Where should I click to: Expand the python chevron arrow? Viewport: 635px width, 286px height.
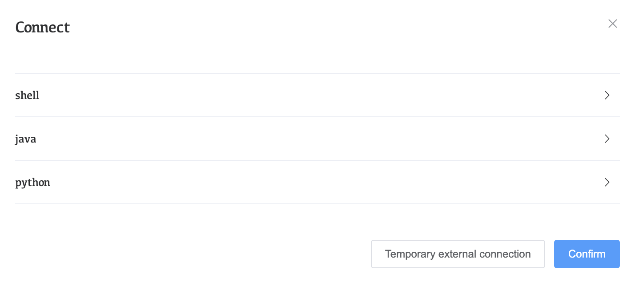(607, 182)
